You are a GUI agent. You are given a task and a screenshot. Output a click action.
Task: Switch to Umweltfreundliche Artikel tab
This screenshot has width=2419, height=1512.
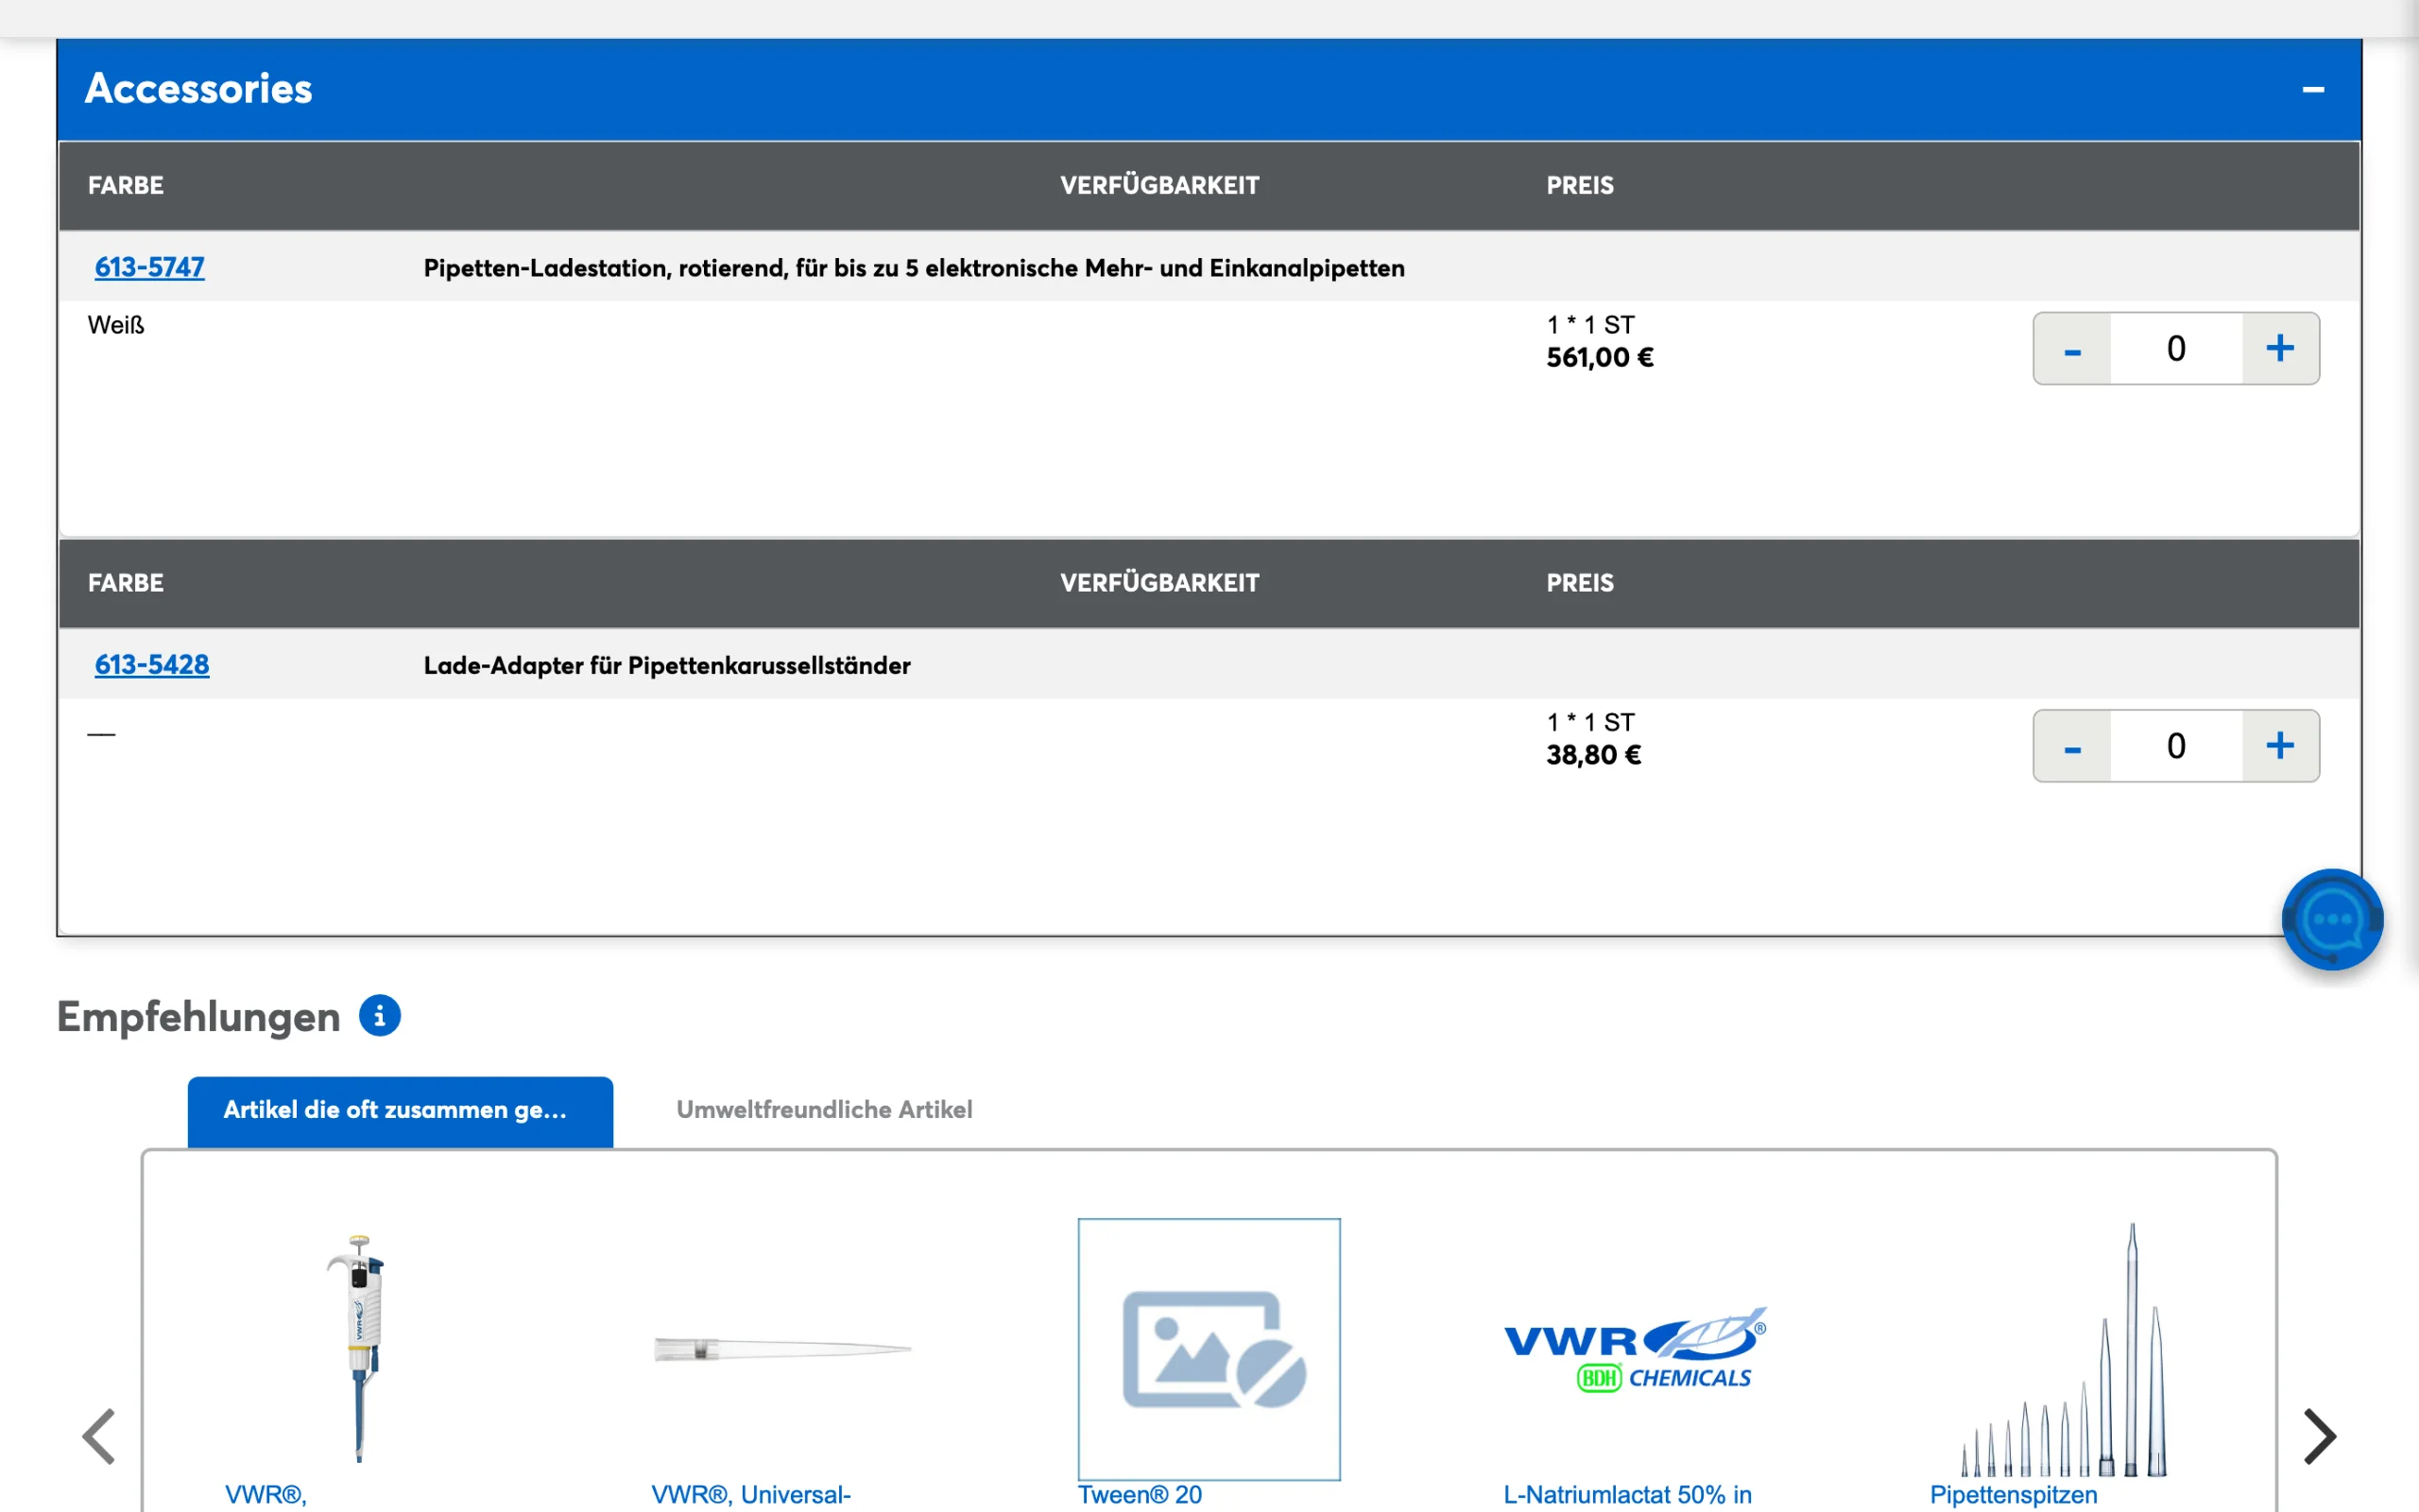pos(824,1110)
